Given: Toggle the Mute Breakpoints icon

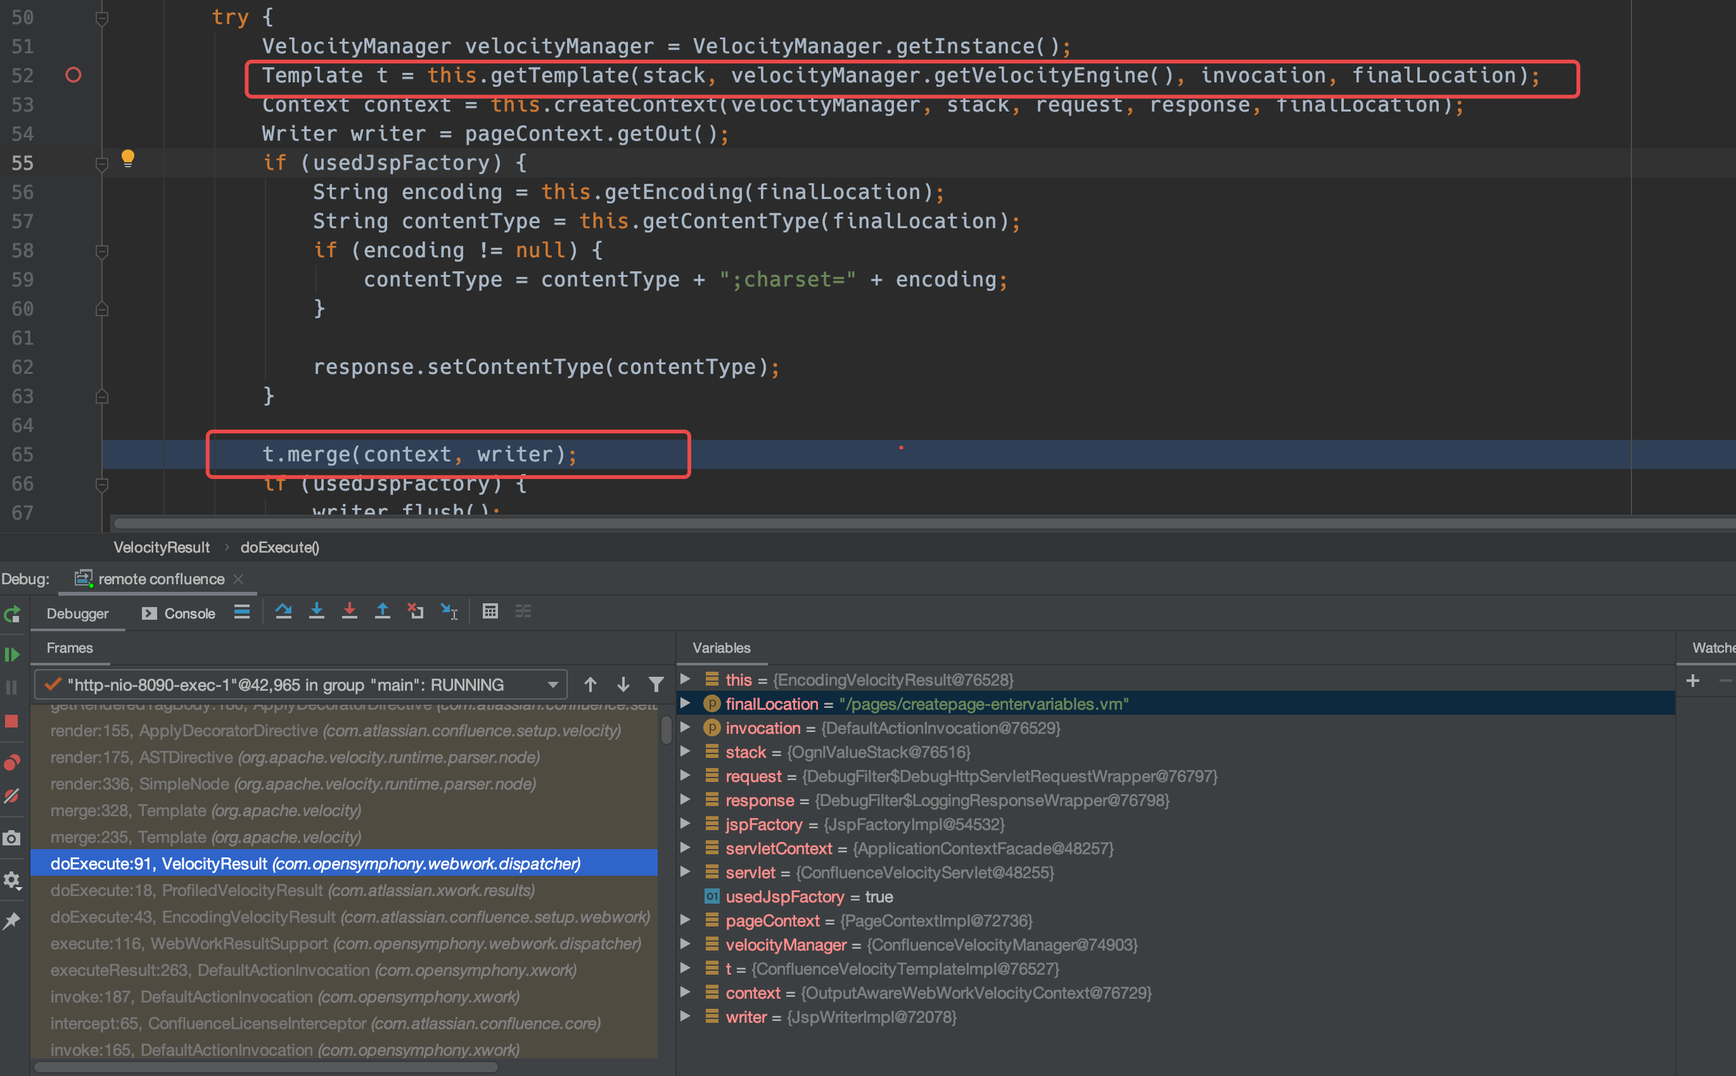Looking at the screenshot, I should pos(11,797).
